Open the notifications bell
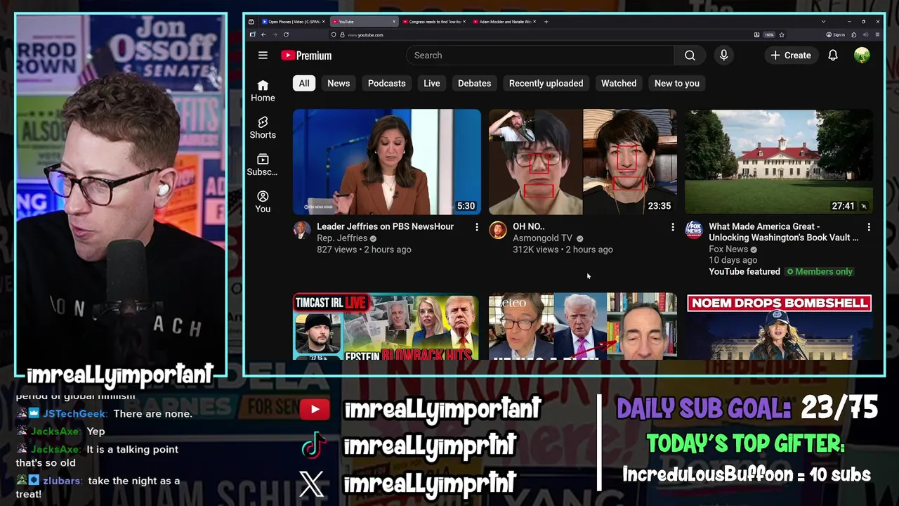 (833, 56)
